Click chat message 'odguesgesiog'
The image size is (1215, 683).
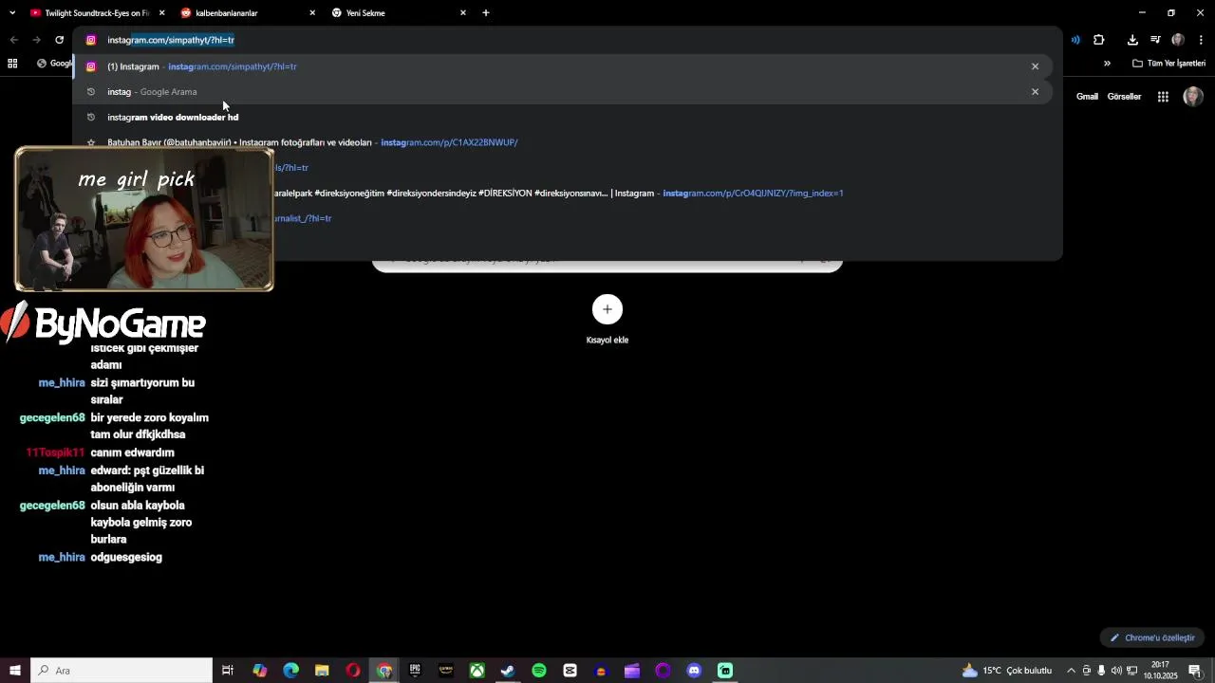click(126, 558)
